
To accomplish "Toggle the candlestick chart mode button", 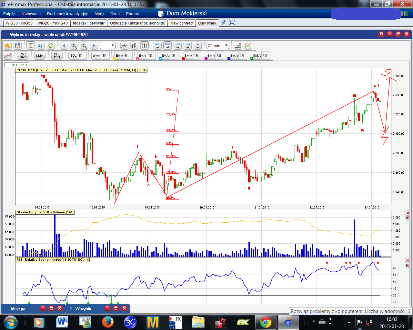I will pyautogui.click(x=144, y=46).
